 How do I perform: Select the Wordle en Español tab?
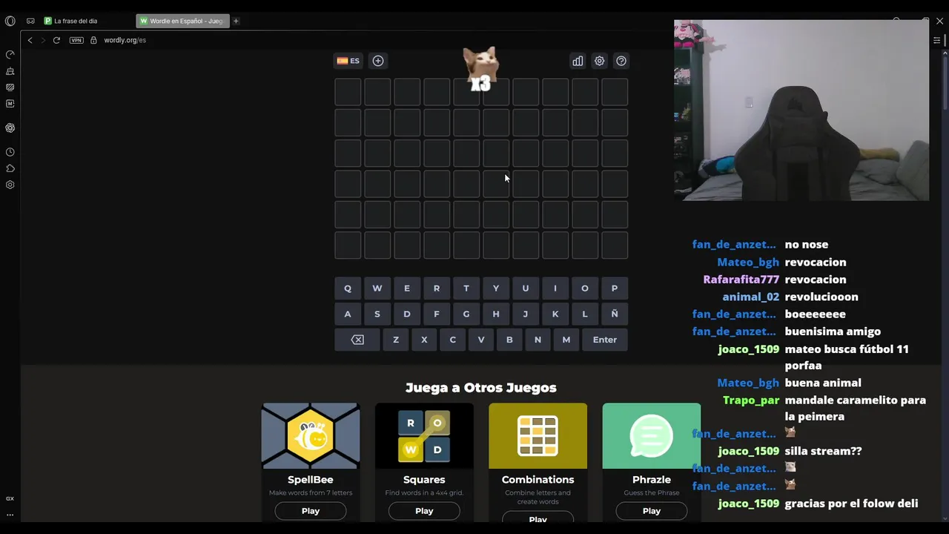tap(182, 21)
